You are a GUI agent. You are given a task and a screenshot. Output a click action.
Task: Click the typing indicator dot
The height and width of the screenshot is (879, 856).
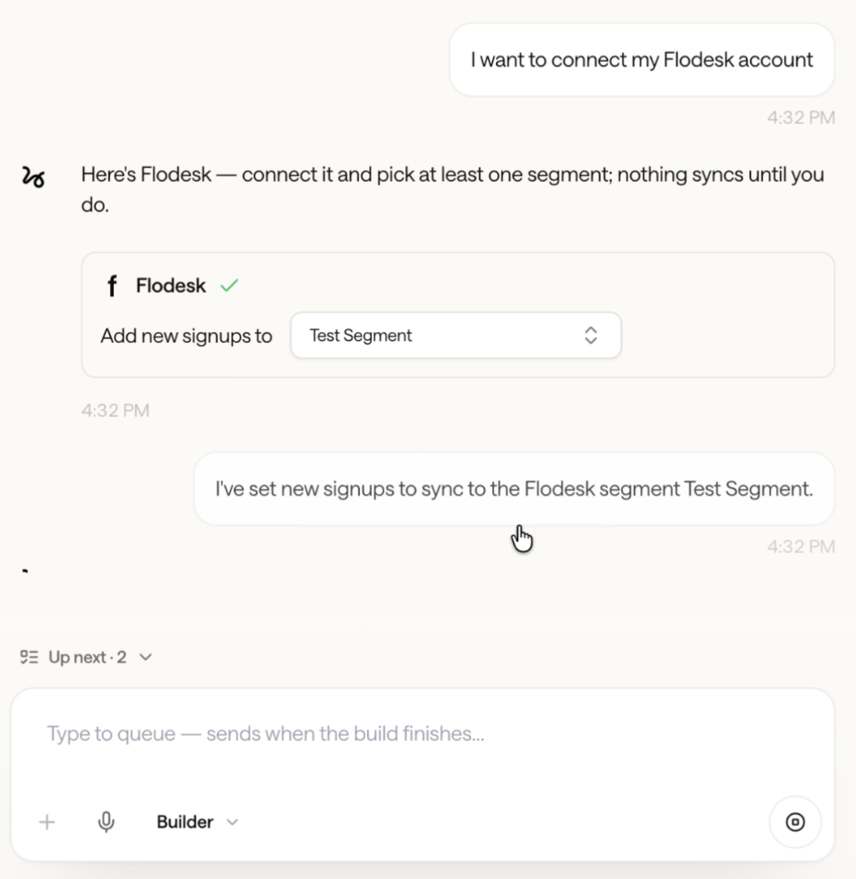tap(25, 571)
